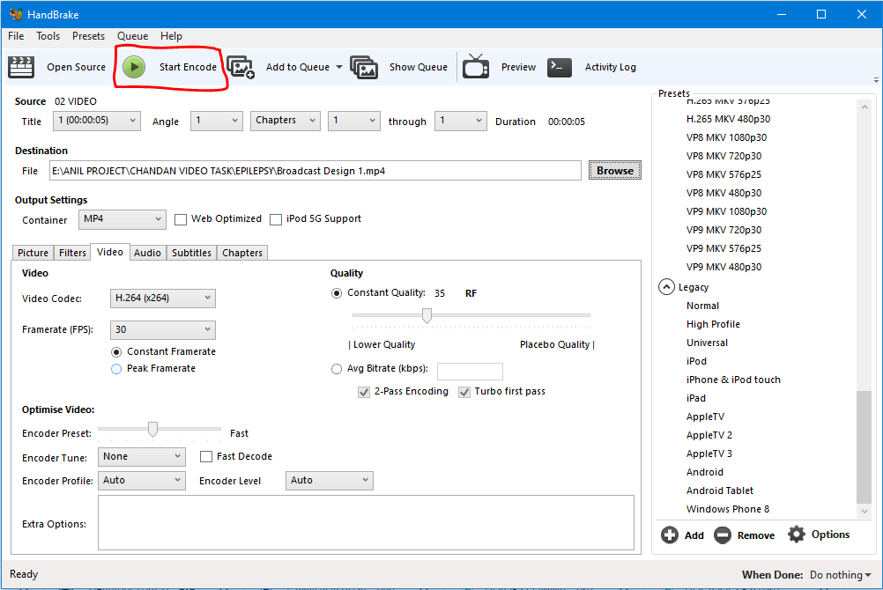The width and height of the screenshot is (883, 590).
Task: Select the High Profile legacy preset
Action: (713, 324)
